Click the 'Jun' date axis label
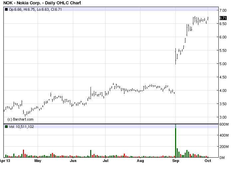The height and width of the screenshot is (171, 233). 73,161
